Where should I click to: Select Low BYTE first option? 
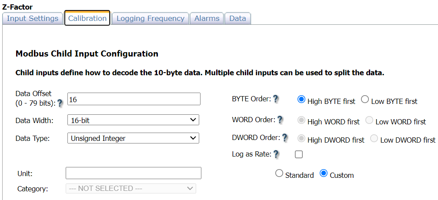point(365,100)
